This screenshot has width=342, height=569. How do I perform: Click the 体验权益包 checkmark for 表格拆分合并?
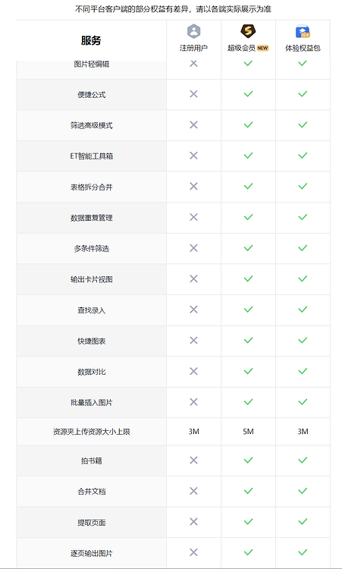click(x=303, y=186)
